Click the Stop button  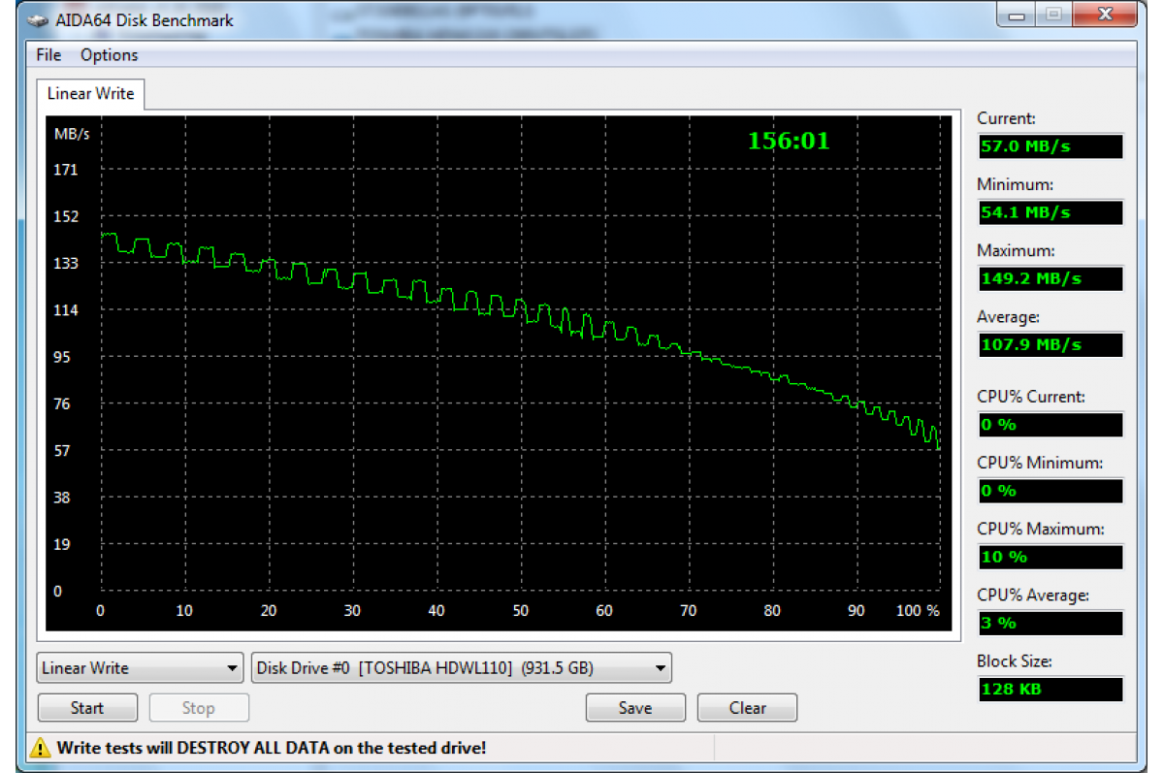pos(198,708)
